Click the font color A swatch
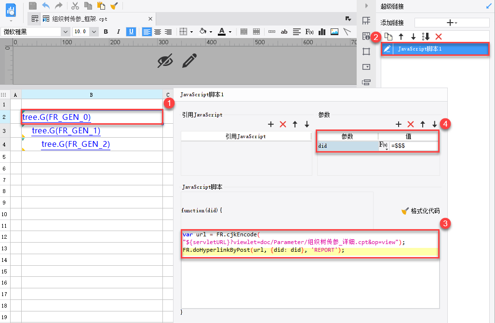This screenshot has width=495, height=323. pyautogui.click(x=222, y=32)
